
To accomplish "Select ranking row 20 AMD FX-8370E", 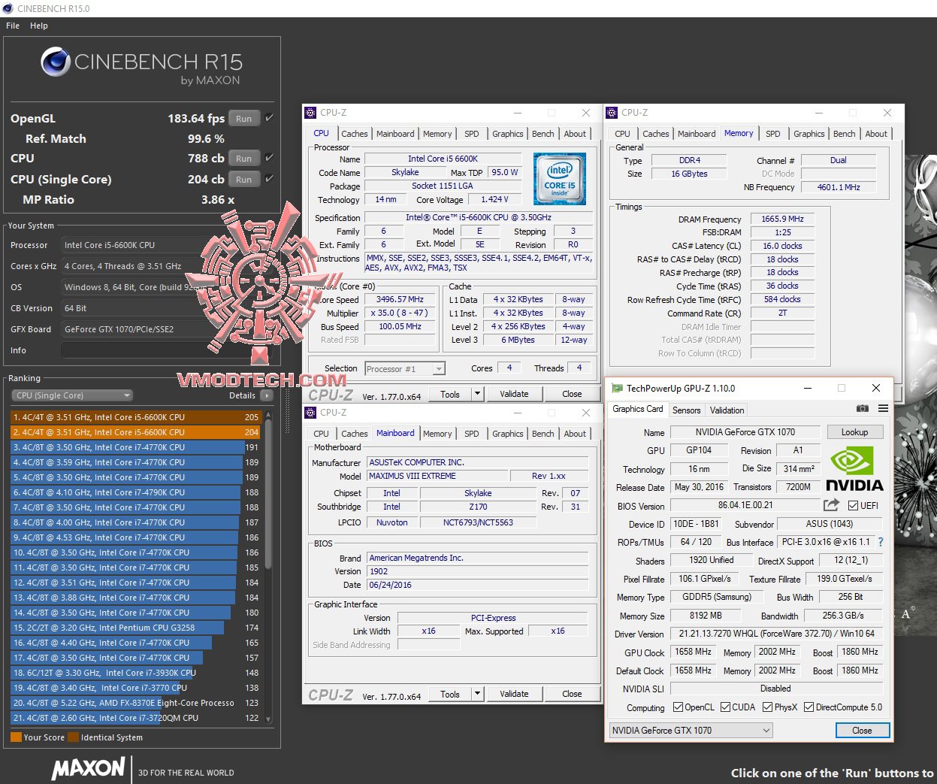I will point(135,703).
